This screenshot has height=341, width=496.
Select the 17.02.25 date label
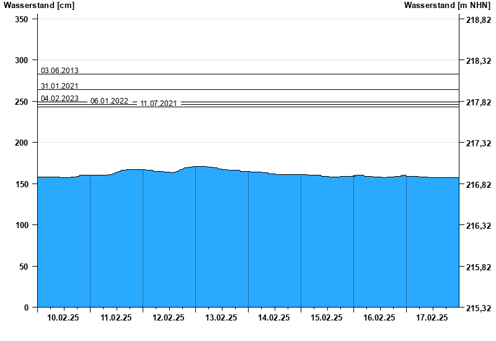coord(432,317)
